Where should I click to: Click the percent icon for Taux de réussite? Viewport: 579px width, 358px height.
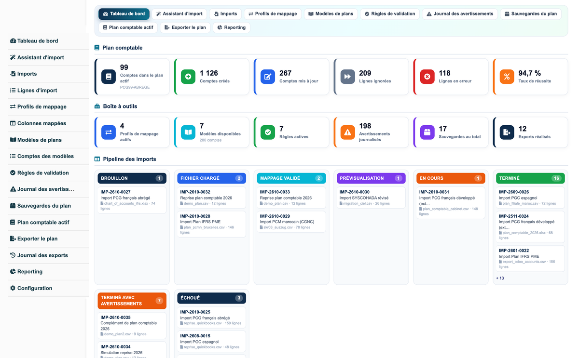[507, 77]
